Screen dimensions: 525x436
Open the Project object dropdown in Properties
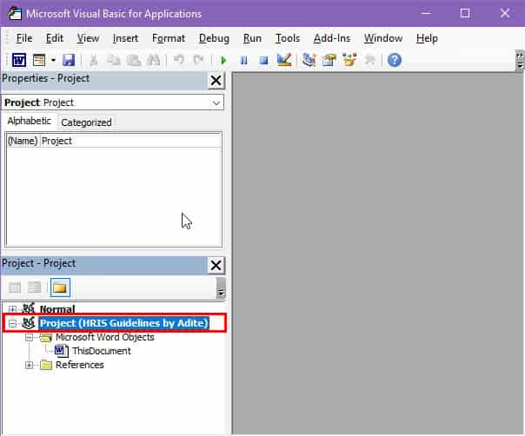216,102
